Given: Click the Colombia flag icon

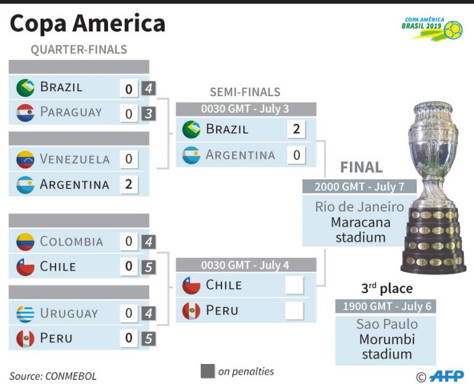Looking at the screenshot, I should pyautogui.click(x=25, y=241).
